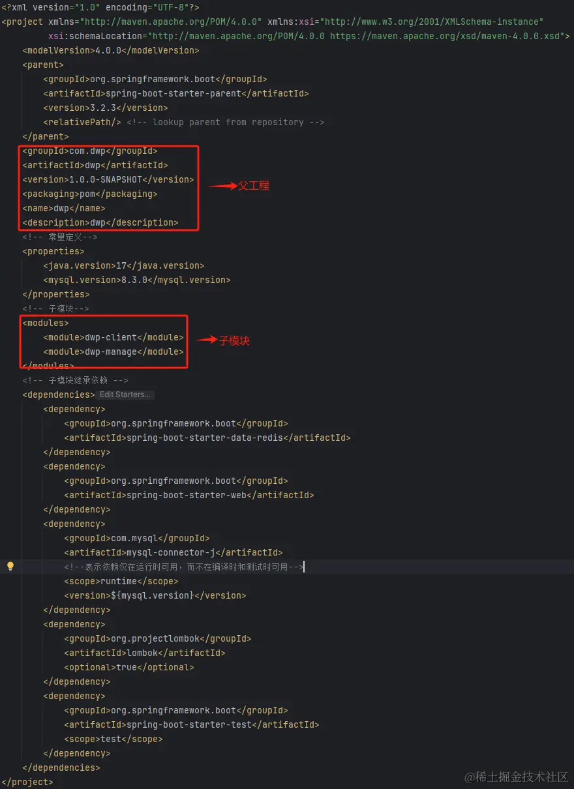Screen dimensions: 574x789
Task: Click the scope test line
Action: 113,739
